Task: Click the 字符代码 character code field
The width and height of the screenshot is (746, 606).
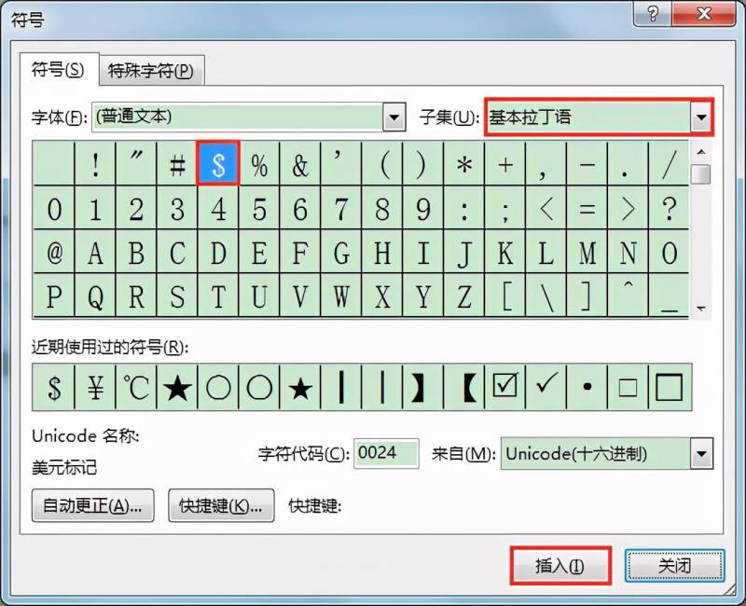Action: [x=386, y=453]
